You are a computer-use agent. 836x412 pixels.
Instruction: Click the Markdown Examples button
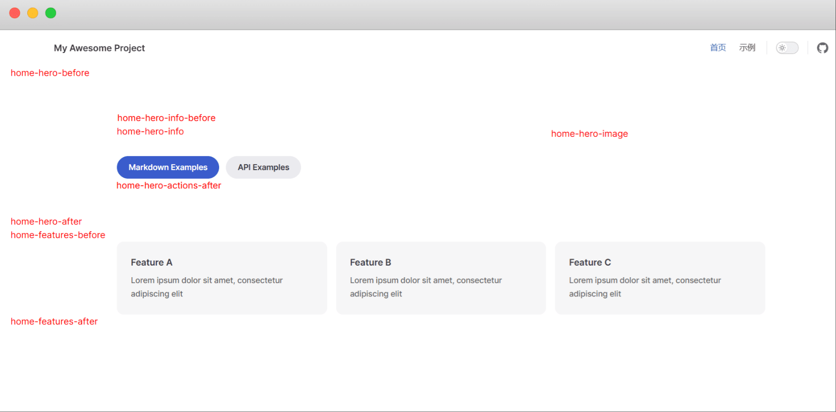click(x=168, y=167)
